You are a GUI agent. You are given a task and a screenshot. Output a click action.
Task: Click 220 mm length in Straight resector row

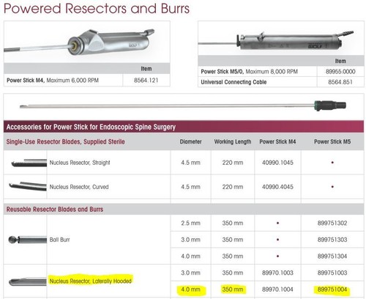coord(233,163)
